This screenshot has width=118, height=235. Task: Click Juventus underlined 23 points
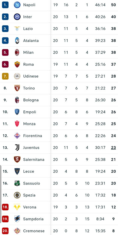pos(113,148)
